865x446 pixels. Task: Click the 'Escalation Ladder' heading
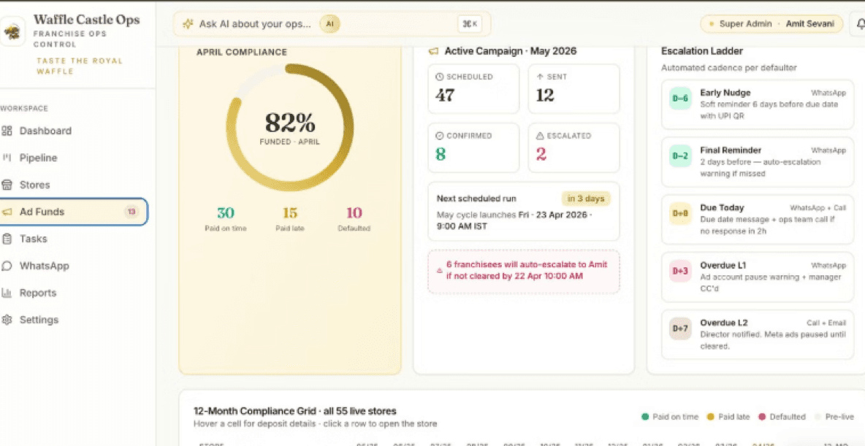pos(701,50)
